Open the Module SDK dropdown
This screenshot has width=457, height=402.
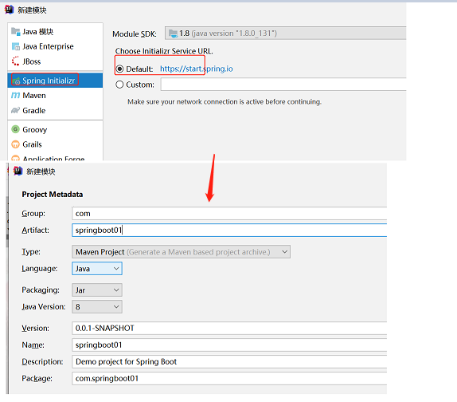click(x=285, y=33)
